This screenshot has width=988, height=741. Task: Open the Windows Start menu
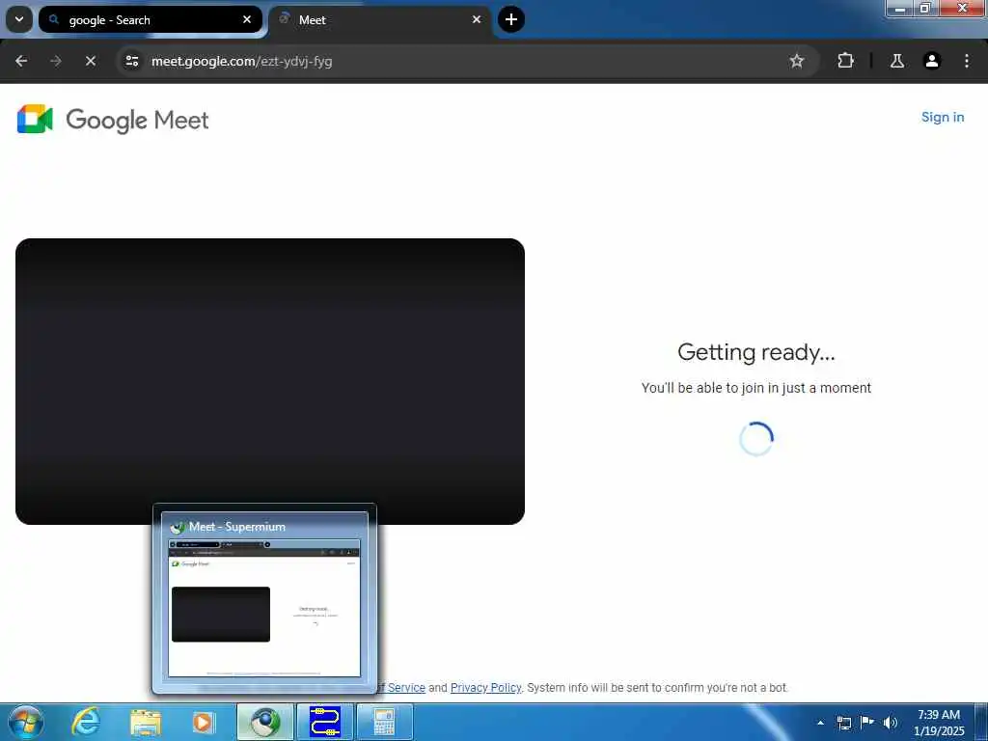26,722
